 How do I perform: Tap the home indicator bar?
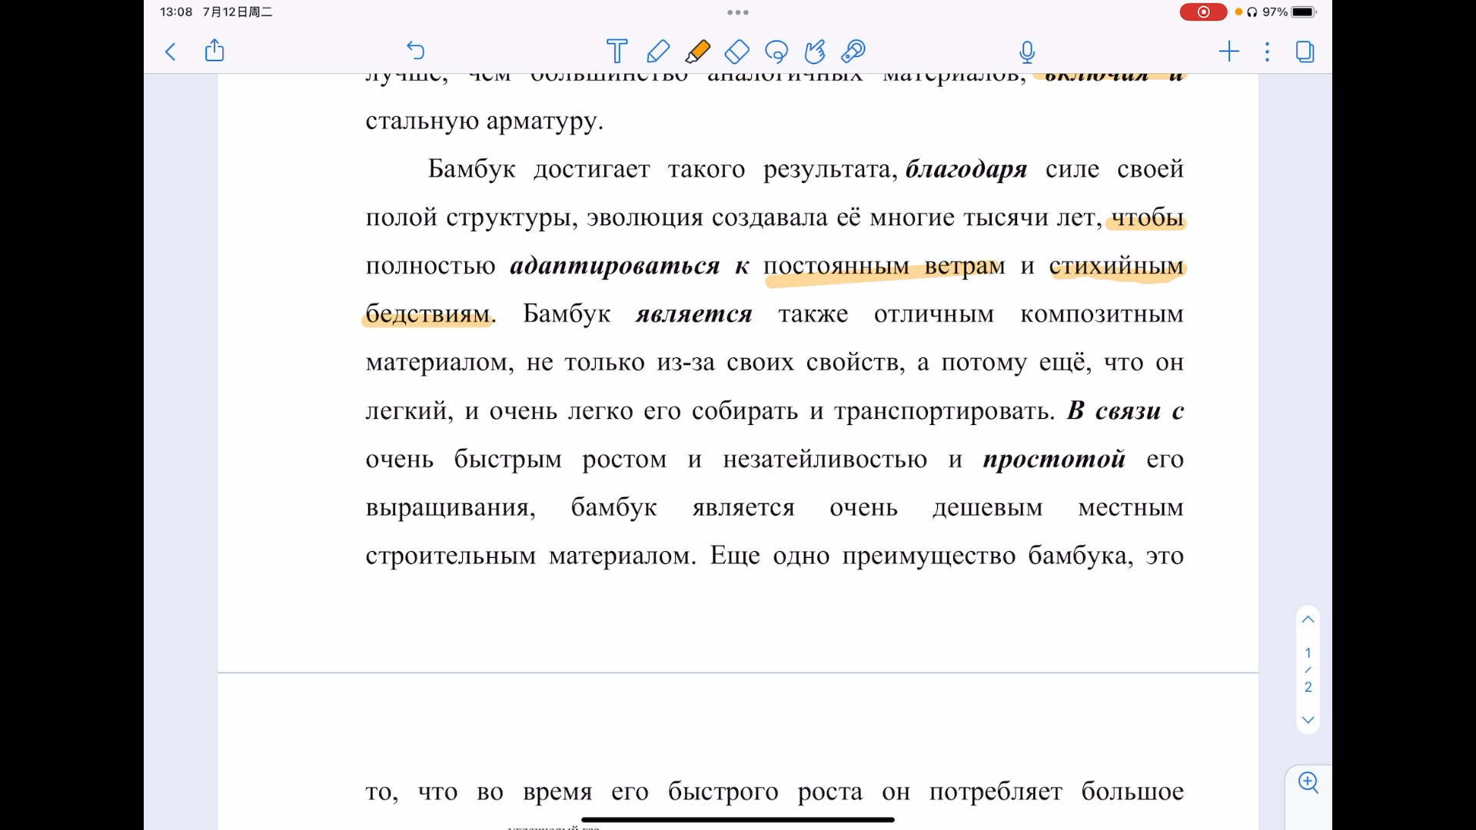(738, 820)
